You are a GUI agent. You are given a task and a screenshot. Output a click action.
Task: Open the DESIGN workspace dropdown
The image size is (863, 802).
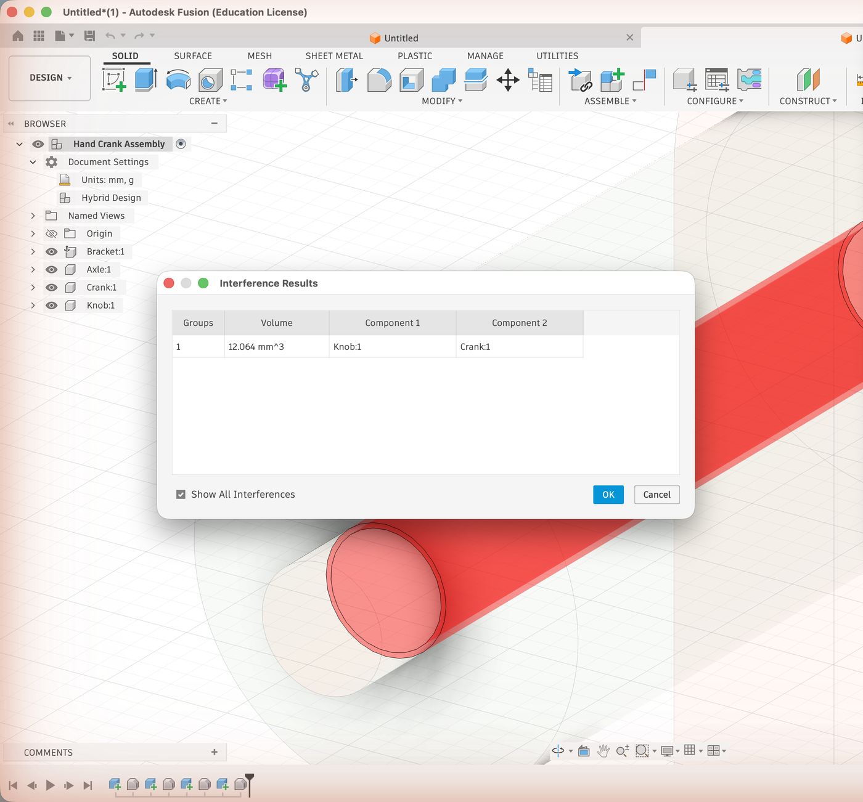[50, 78]
